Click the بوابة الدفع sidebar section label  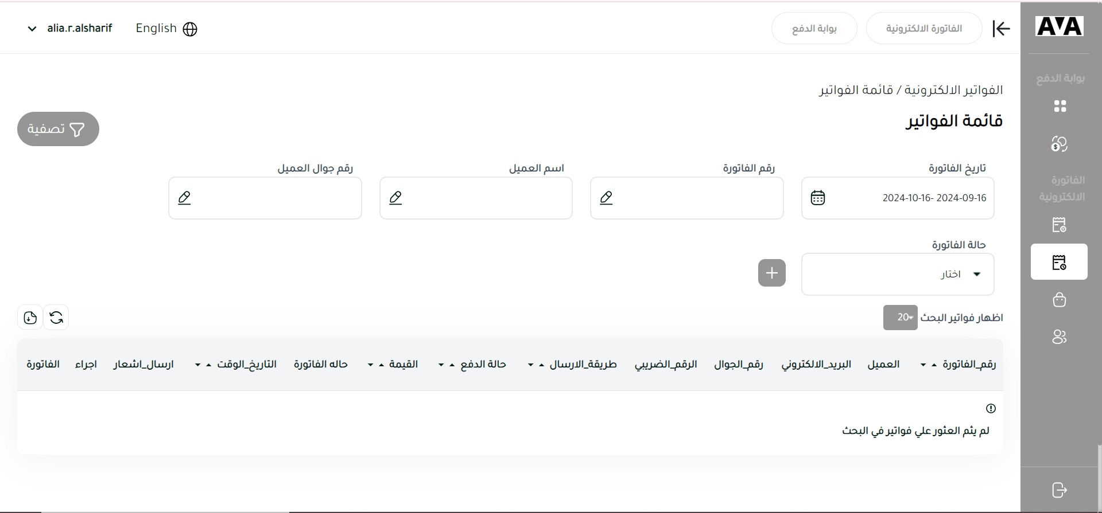(x=1060, y=78)
